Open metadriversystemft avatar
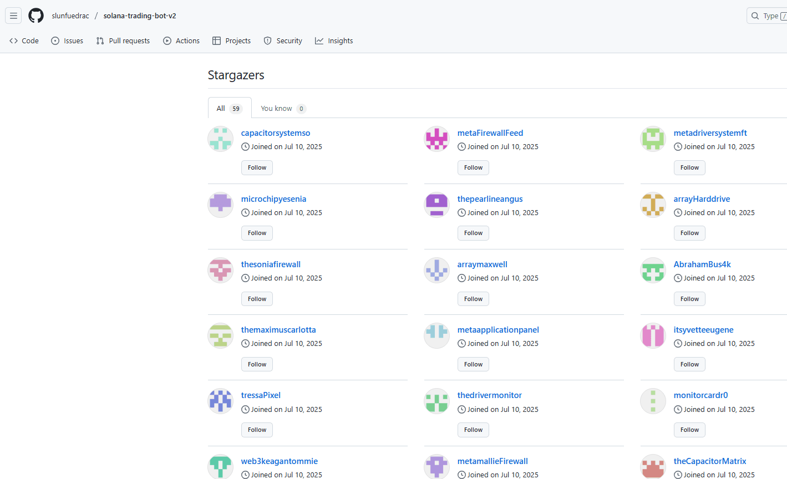 [x=653, y=139]
